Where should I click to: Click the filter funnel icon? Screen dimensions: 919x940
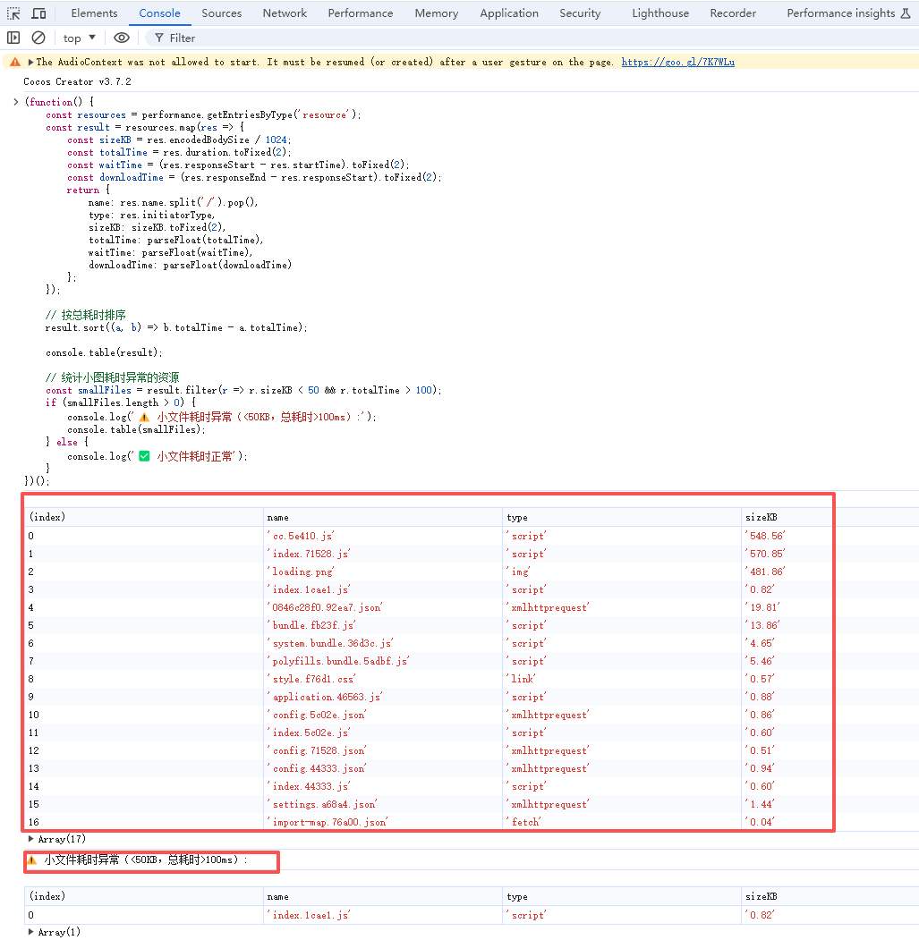tap(158, 38)
